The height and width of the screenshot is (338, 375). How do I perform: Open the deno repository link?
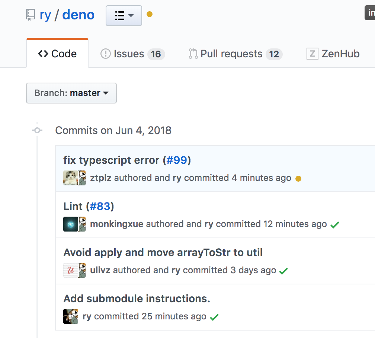pos(78,15)
